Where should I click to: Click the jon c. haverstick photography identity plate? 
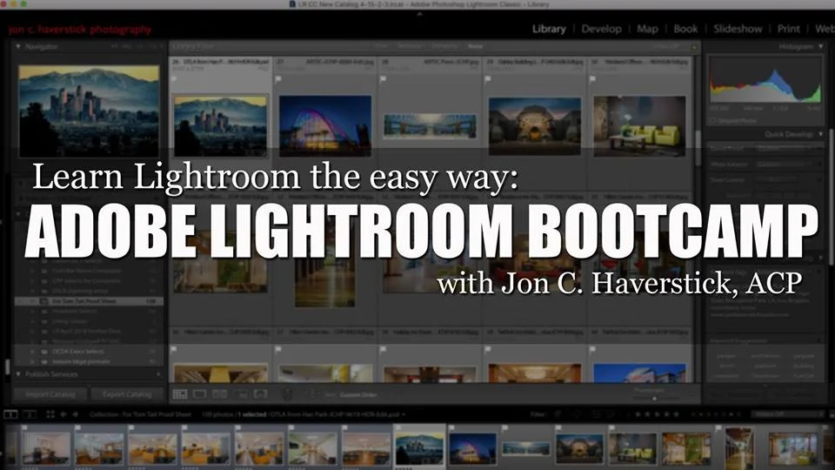click(80, 30)
